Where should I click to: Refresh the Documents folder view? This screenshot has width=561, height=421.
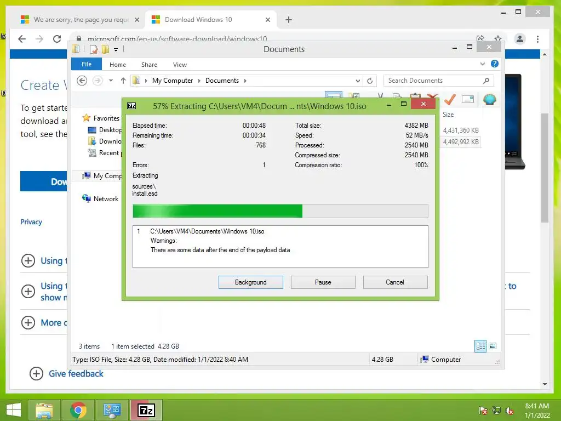(370, 81)
